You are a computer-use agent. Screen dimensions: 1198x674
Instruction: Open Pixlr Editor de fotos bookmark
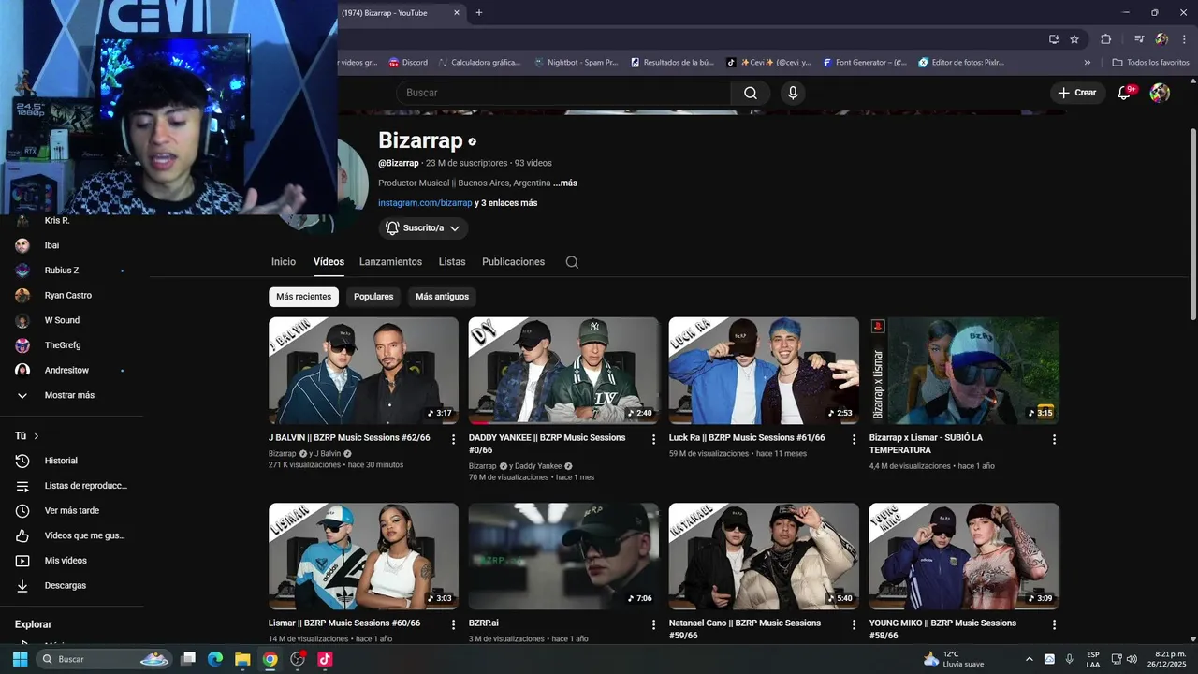tap(961, 63)
